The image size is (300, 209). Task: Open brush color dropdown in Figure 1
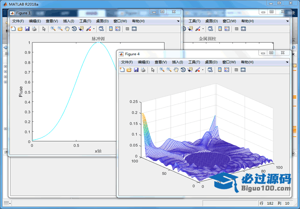point(94,29)
